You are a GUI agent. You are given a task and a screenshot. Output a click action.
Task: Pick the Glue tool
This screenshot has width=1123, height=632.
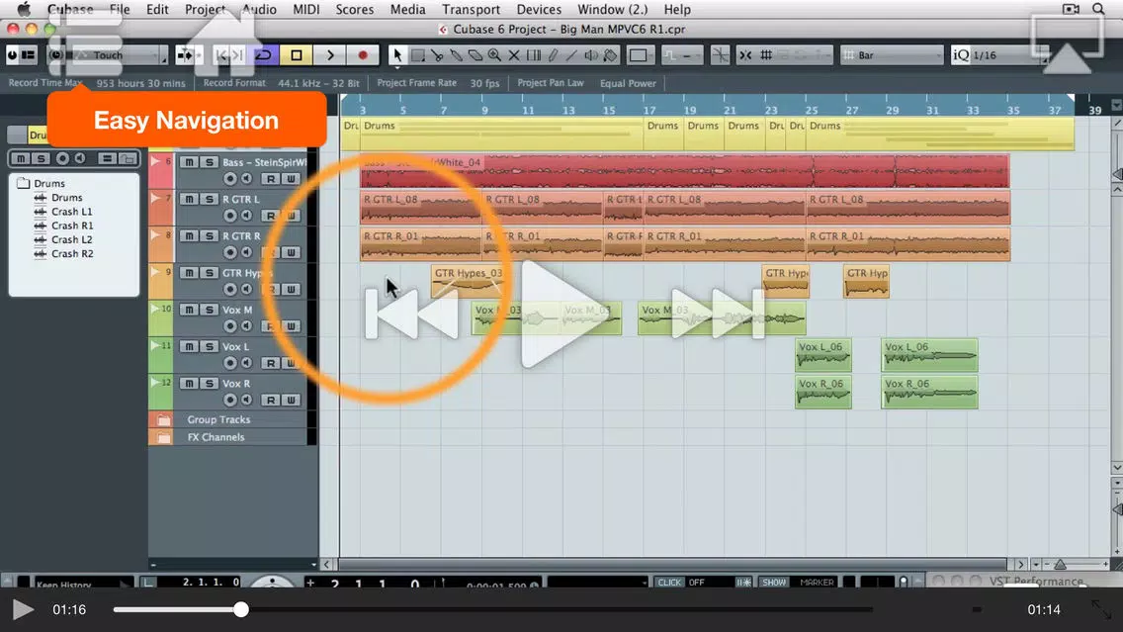457,55
